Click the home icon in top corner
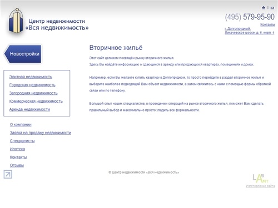The image size is (278, 208). pos(264,8)
